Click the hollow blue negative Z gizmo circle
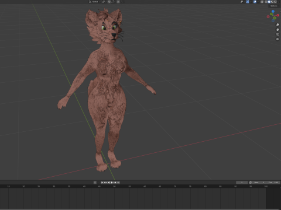281x210 pixels. tap(273, 20)
